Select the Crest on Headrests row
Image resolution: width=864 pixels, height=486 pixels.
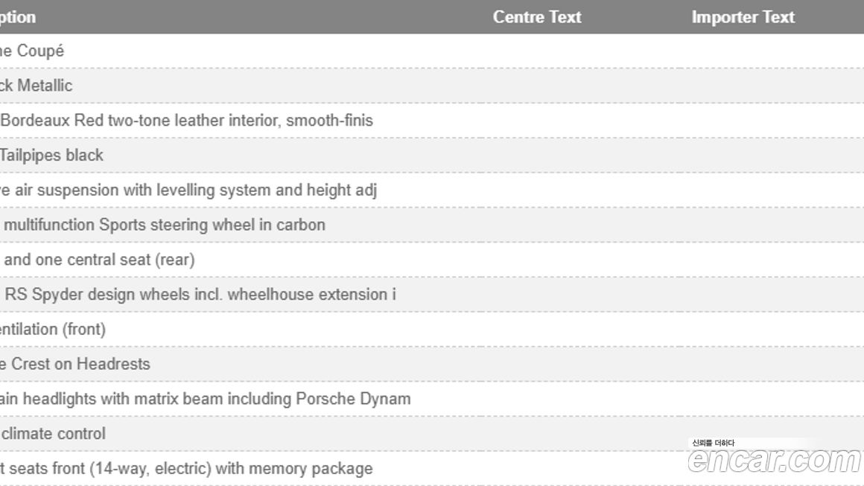[x=75, y=364]
